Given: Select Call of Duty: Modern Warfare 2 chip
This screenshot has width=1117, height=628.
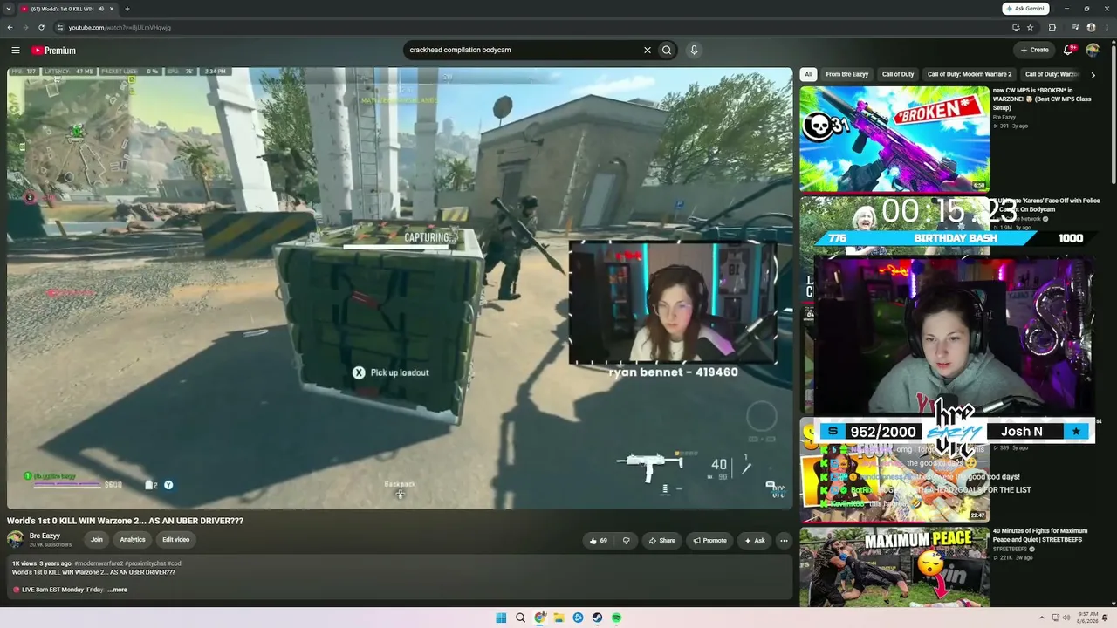Looking at the screenshot, I should [x=970, y=75].
